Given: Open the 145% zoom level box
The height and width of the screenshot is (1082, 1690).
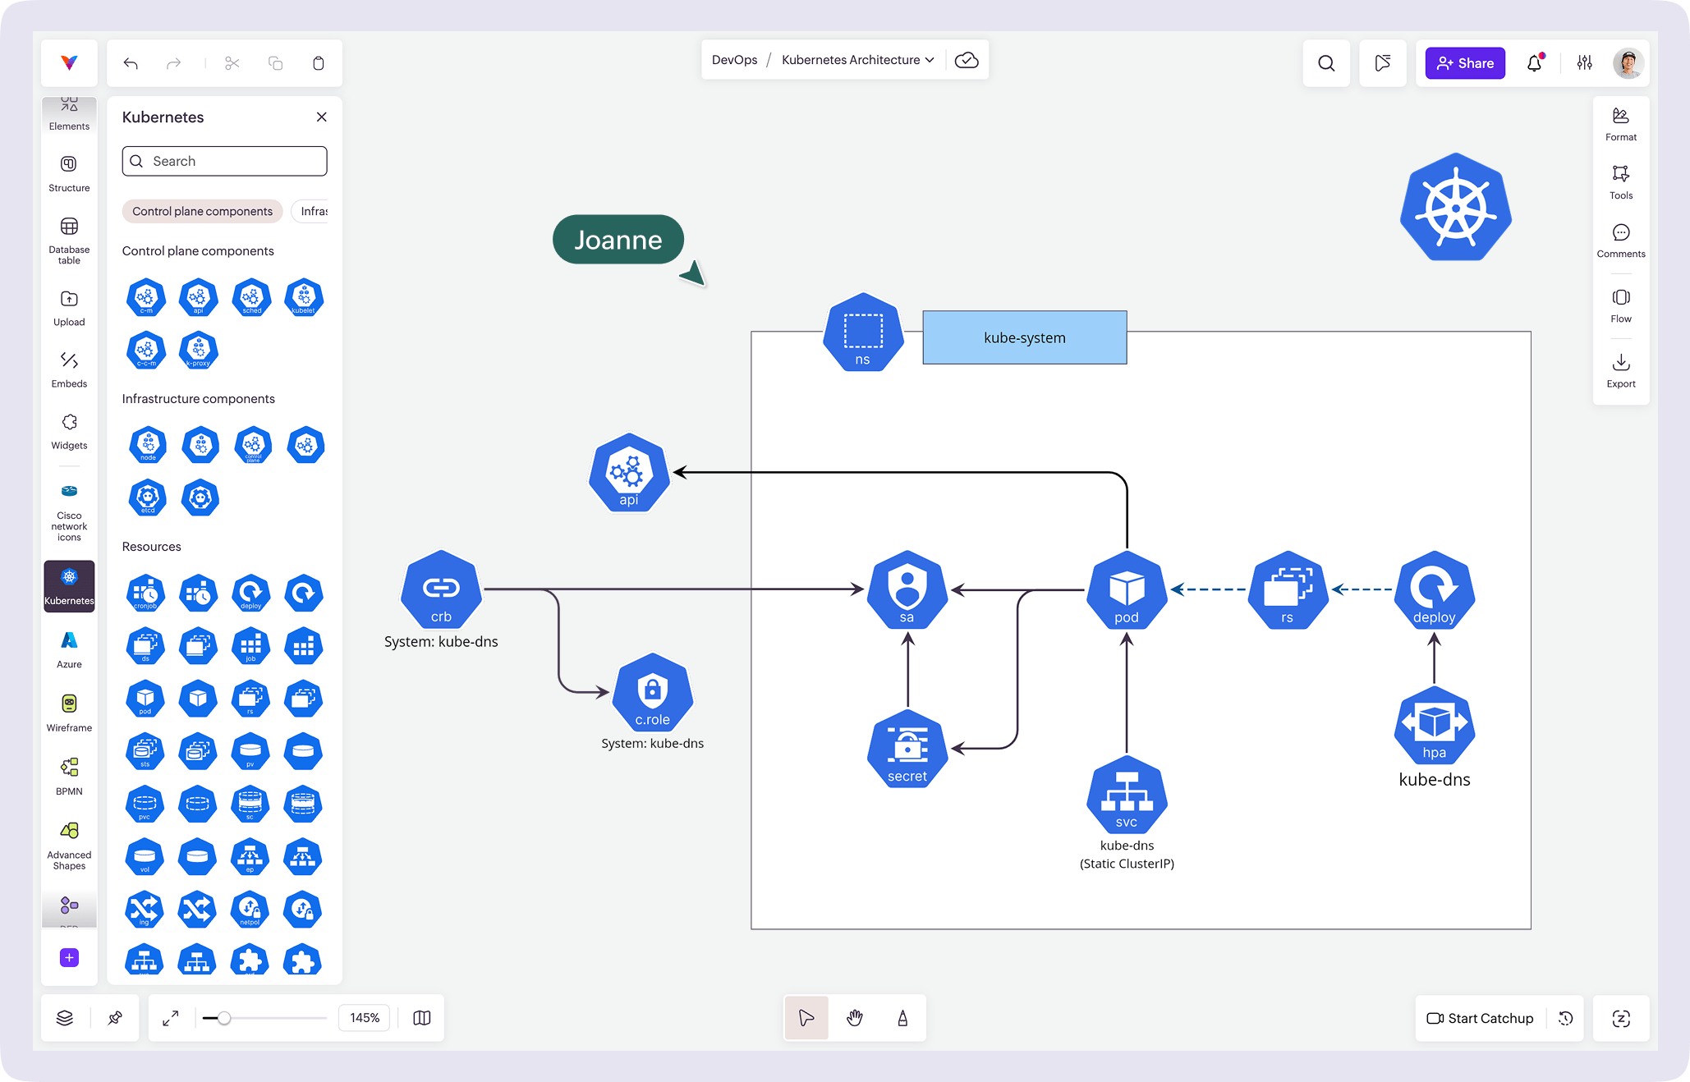Looking at the screenshot, I should (x=365, y=1018).
